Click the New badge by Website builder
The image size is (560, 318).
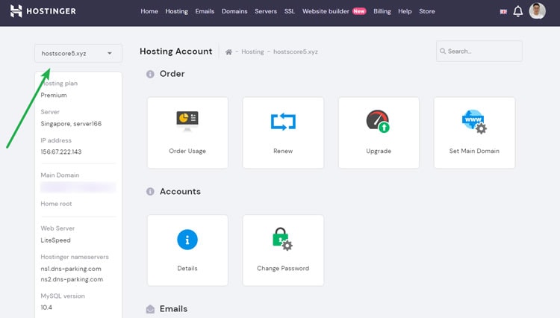(359, 11)
